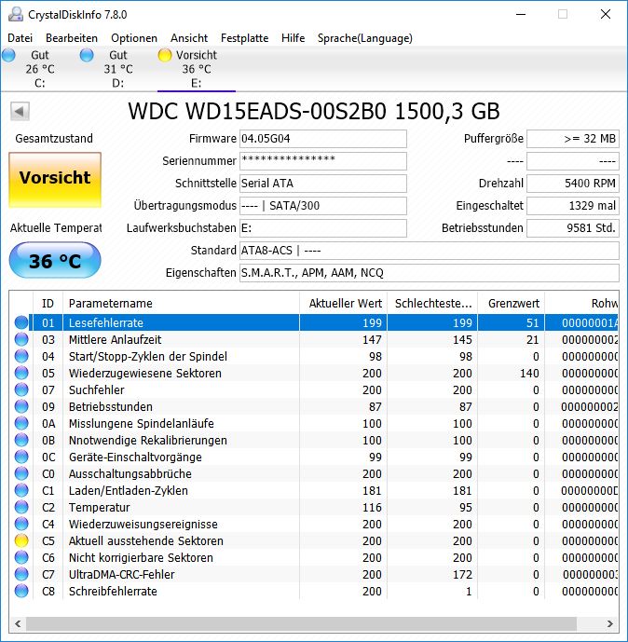Image resolution: width=628 pixels, height=642 pixels.
Task: Click status icon for Wiederzugewiesene Sektoren
Action: [21, 373]
